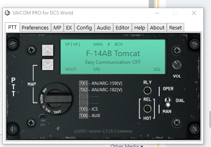The image size is (211, 147).
Task: Select TX2 AN/ARC-182(V) label
Action: pos(101,90)
